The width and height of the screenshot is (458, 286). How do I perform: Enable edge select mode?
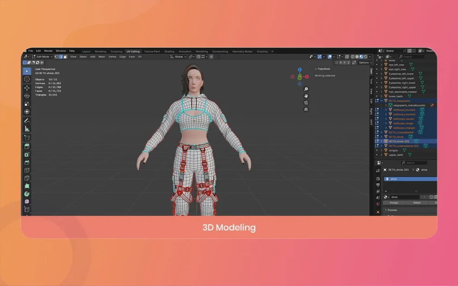pos(61,57)
